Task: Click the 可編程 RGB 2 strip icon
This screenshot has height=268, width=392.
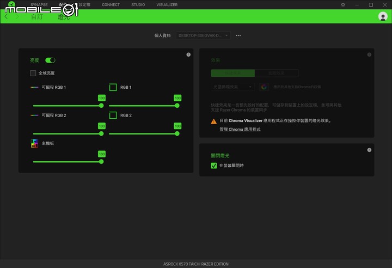Action: pyautogui.click(x=34, y=115)
